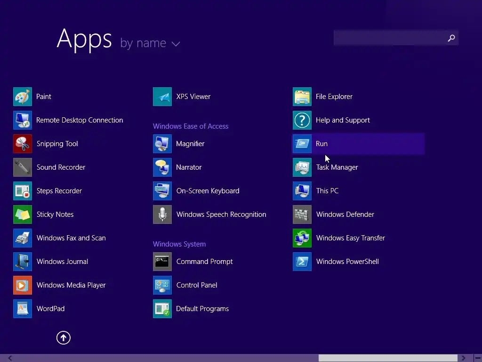Image resolution: width=482 pixels, height=362 pixels.
Task: Open Windows Journal icon
Action: pyautogui.click(x=23, y=262)
